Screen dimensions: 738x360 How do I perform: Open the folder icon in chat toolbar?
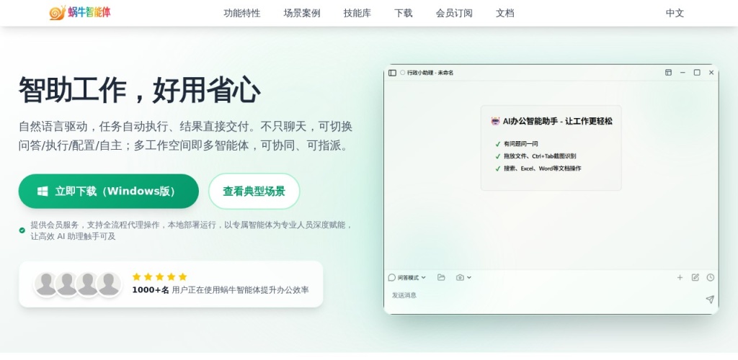click(441, 277)
